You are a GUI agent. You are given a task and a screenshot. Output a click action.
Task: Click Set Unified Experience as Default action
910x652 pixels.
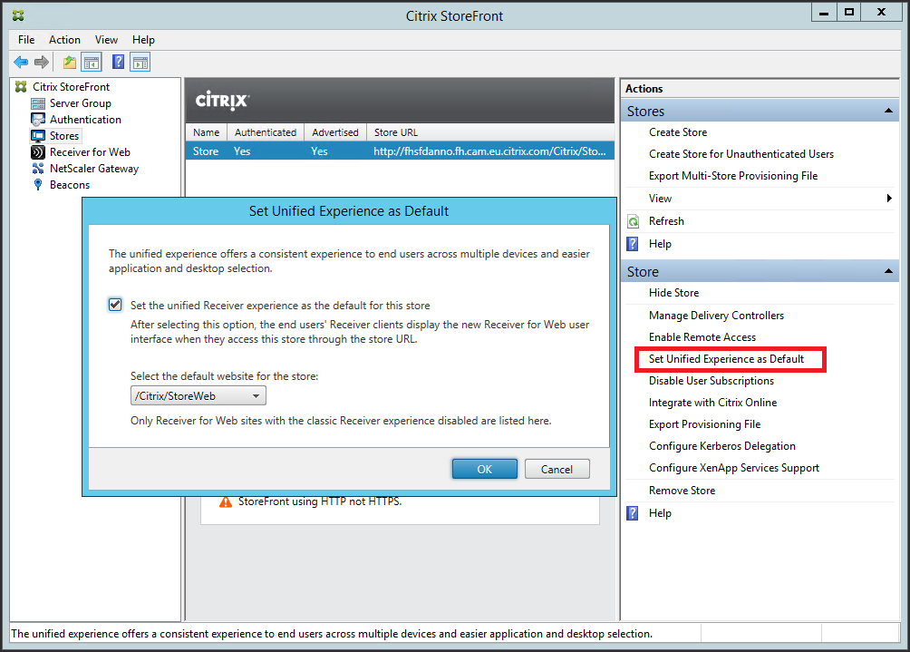point(726,359)
